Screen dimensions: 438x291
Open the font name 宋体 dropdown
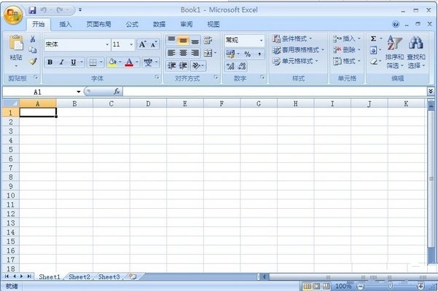tap(107, 44)
